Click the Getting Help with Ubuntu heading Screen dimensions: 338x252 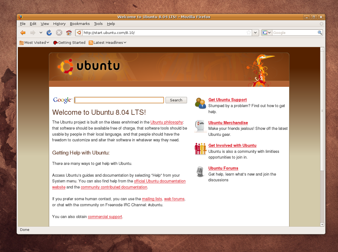click(x=81, y=153)
